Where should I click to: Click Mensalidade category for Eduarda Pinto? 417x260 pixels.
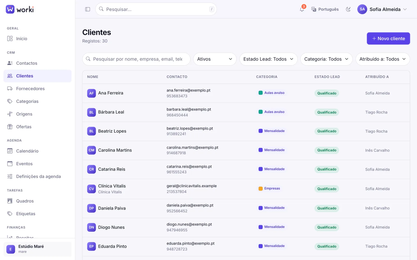[274, 246]
